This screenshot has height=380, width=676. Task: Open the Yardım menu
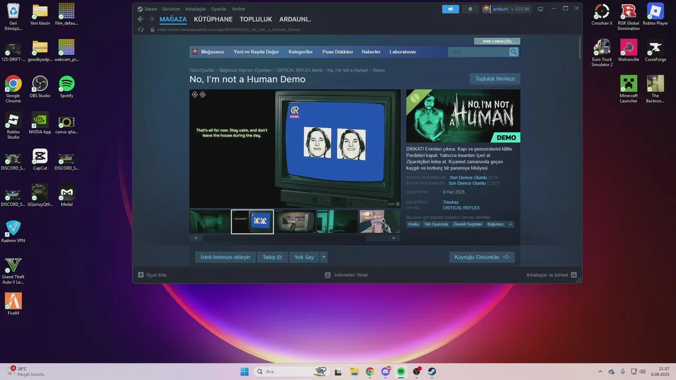point(238,9)
